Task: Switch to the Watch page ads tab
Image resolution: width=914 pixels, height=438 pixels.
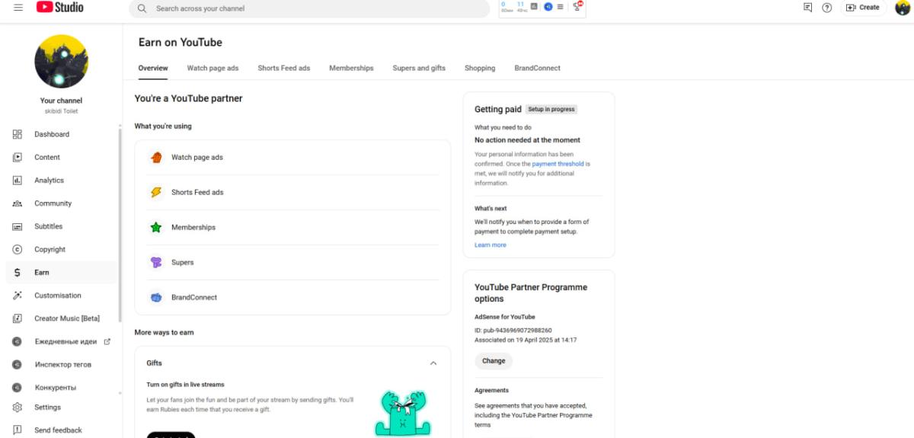Action: pyautogui.click(x=213, y=68)
